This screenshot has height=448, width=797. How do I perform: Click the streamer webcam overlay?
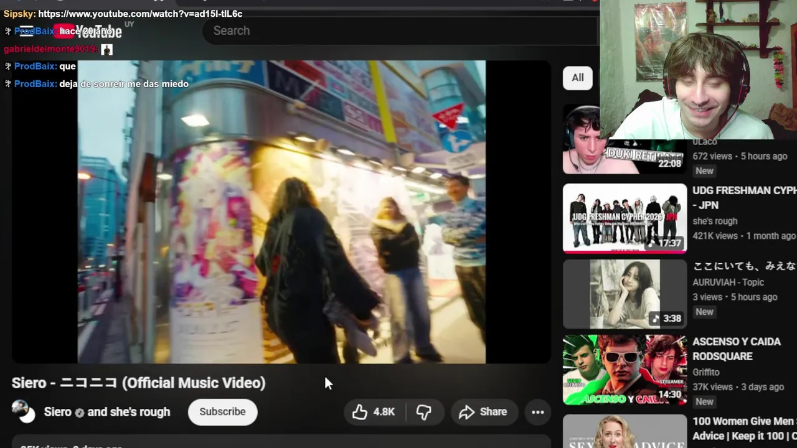(x=698, y=70)
